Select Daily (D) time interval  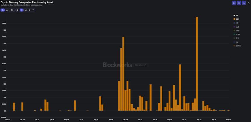point(18,10)
